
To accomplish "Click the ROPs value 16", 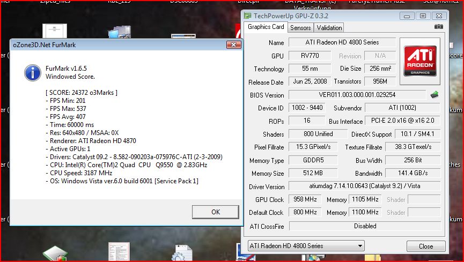I will pyautogui.click(x=307, y=121).
